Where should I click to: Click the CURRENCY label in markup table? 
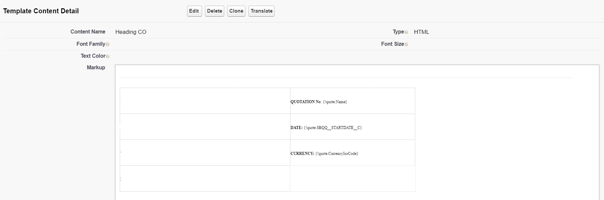[x=302, y=154]
